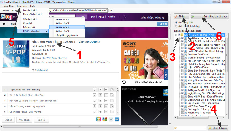Image resolution: width=231 pixels, height=131 pixels.
Task: Click play icon for Có Khi Nào Rời Xa
Action: tap(112, 112)
